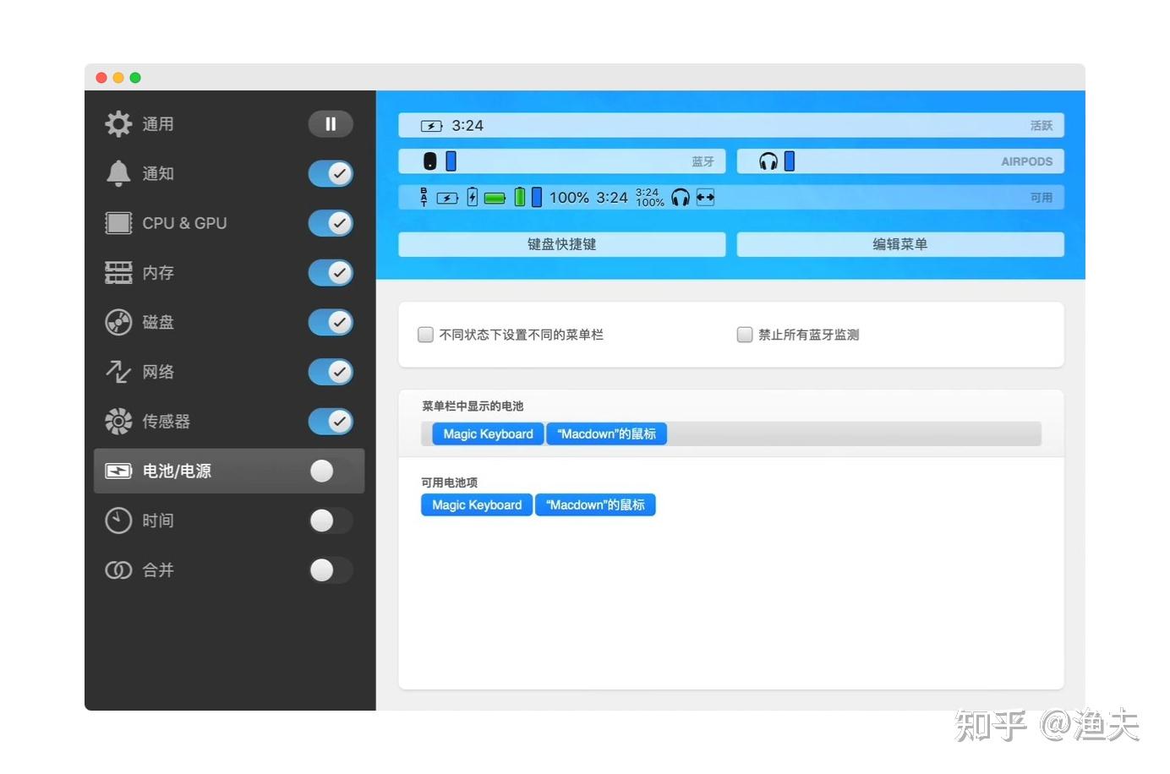Click the 3:24 time in the 活跃 row
Viewport: 1170px width, 774px height.
[x=467, y=126]
